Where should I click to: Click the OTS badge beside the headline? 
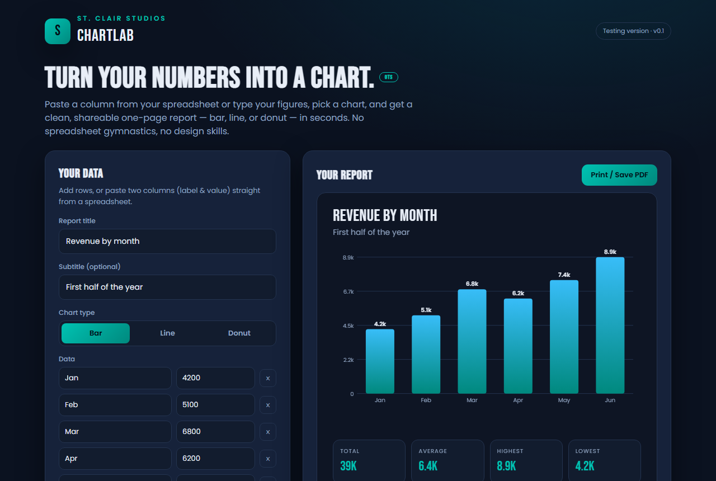(x=389, y=77)
